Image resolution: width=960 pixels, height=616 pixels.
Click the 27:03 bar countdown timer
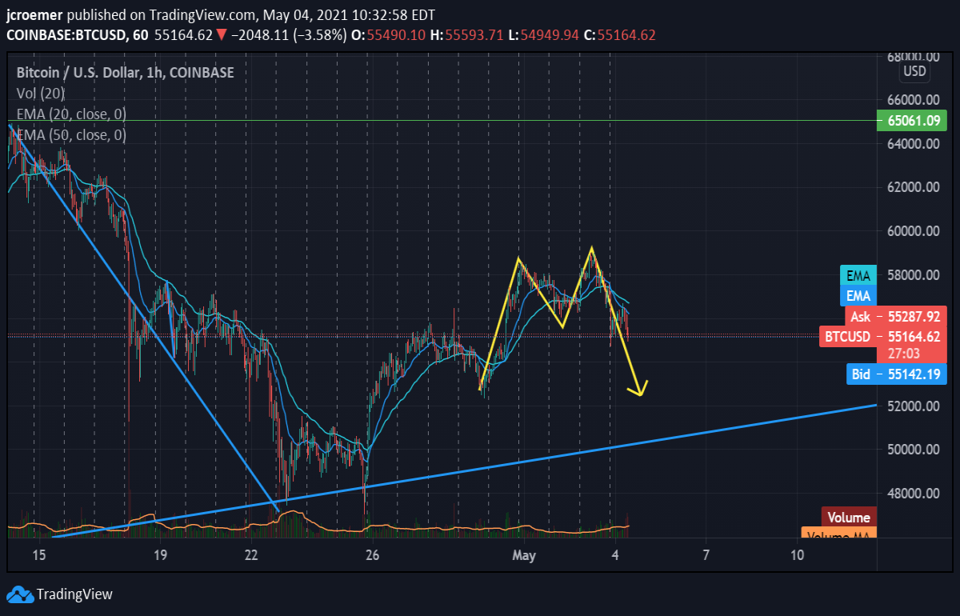pos(903,353)
